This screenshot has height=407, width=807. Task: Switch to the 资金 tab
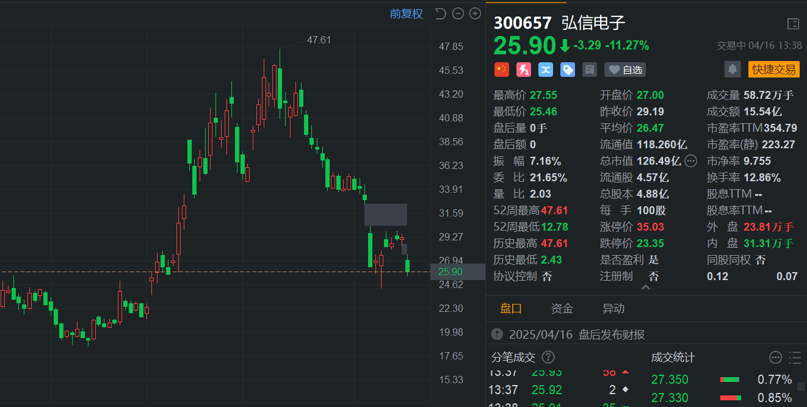tap(562, 308)
